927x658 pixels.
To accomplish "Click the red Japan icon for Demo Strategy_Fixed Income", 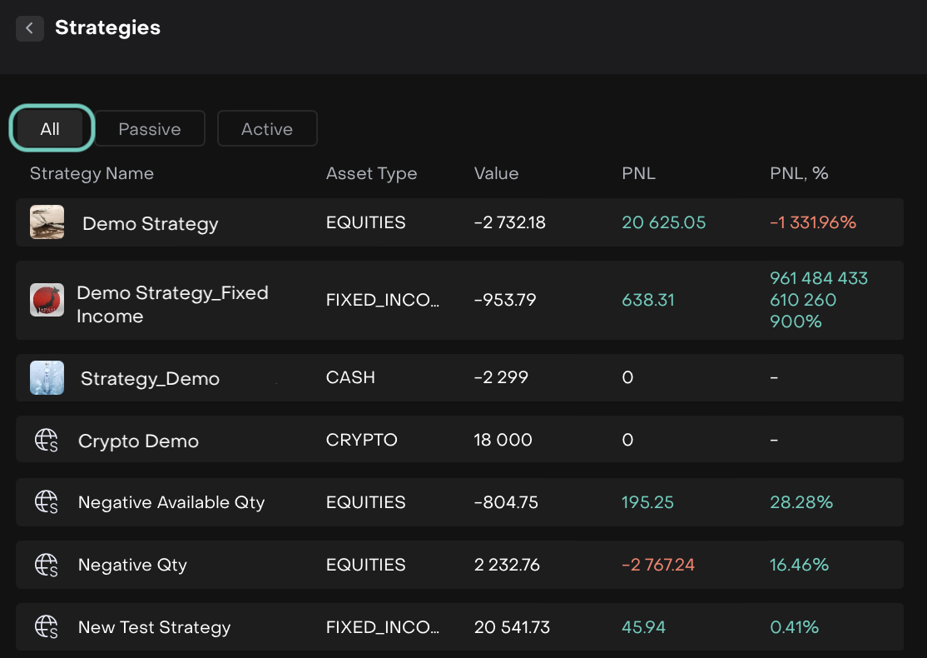I will [x=47, y=300].
